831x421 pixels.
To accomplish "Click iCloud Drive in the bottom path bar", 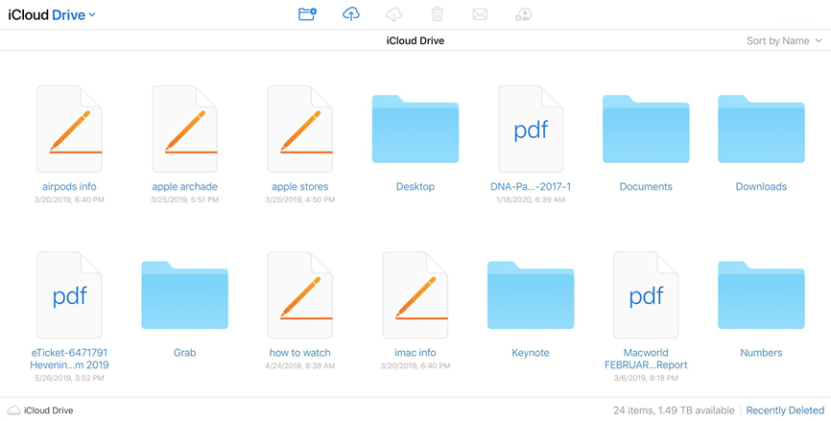I will [49, 410].
